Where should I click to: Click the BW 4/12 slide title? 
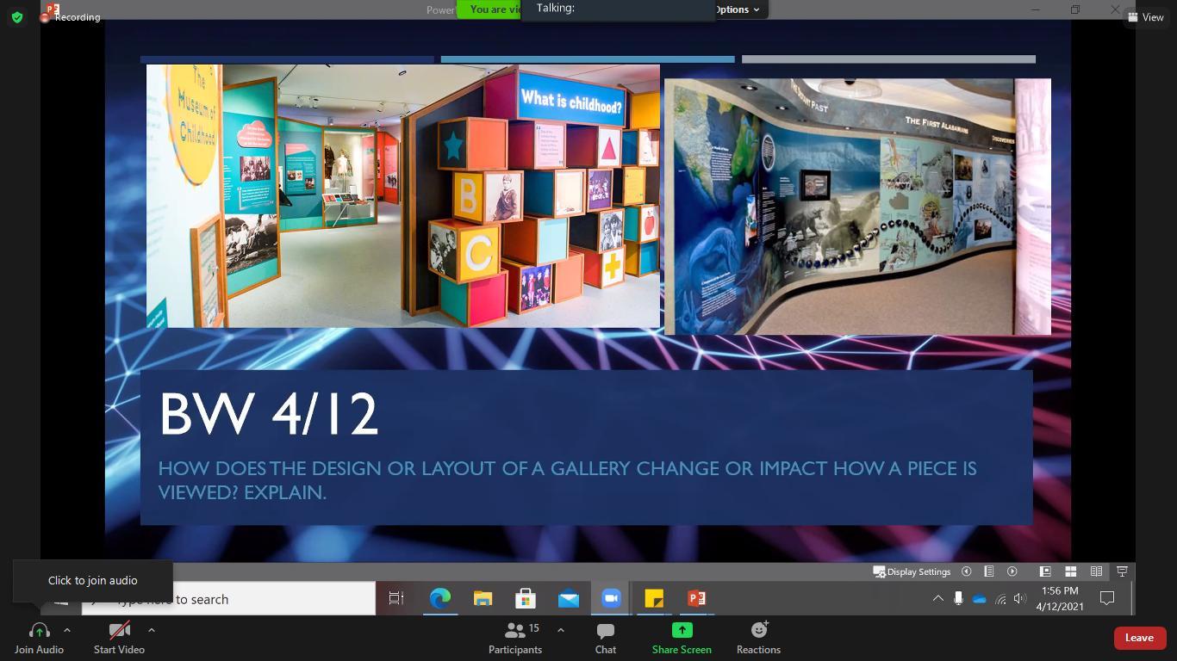click(269, 415)
